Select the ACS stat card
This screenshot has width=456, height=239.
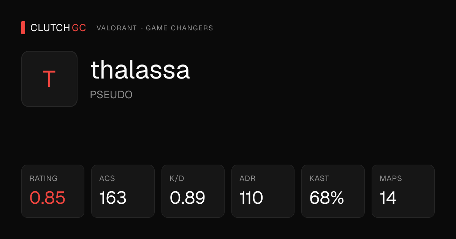(x=123, y=191)
